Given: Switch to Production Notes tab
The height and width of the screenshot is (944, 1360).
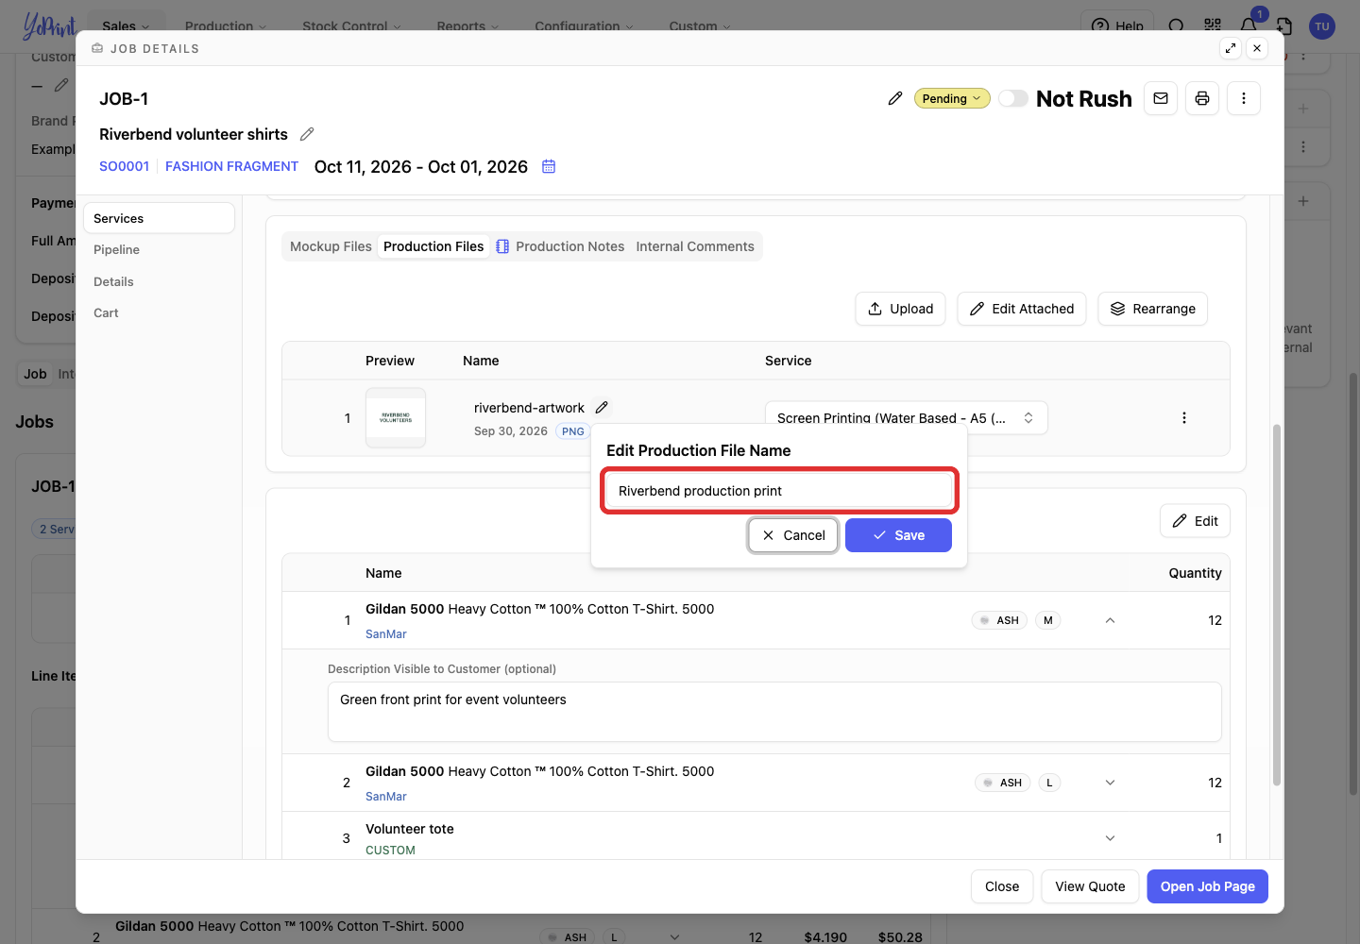Looking at the screenshot, I should (x=560, y=246).
